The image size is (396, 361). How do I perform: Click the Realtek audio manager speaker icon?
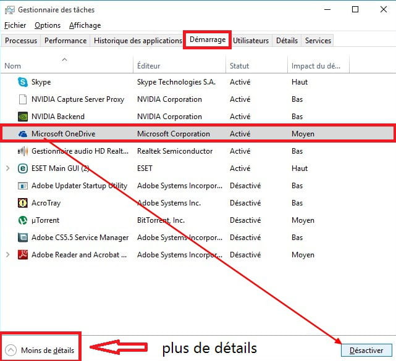click(23, 151)
